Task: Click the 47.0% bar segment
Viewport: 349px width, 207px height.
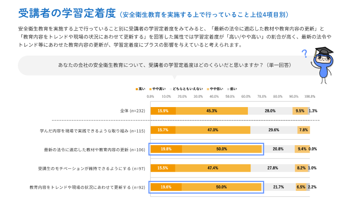Action: pyautogui.click(x=213, y=130)
